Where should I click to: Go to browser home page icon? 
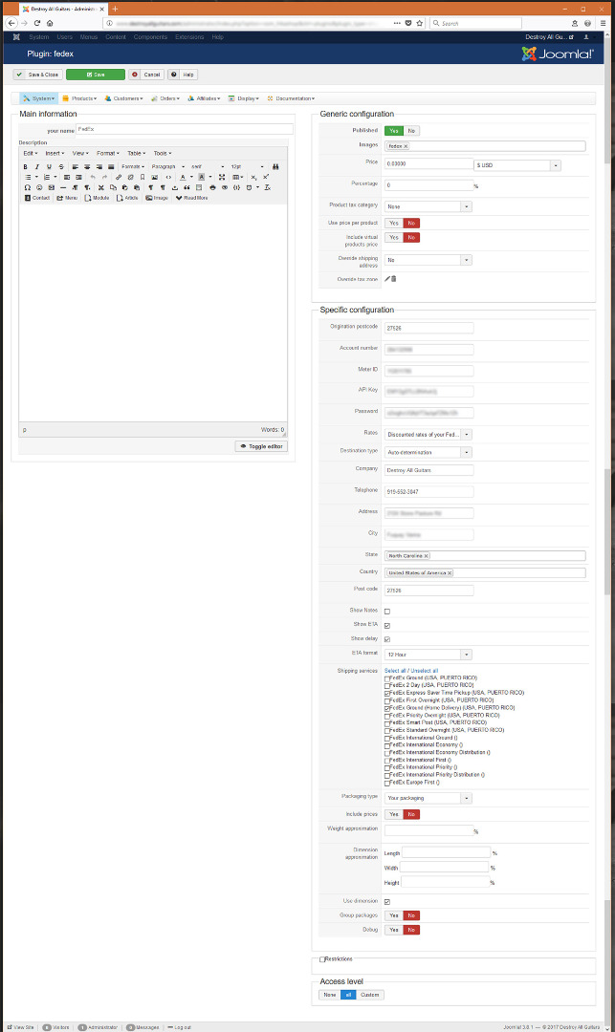50,23
